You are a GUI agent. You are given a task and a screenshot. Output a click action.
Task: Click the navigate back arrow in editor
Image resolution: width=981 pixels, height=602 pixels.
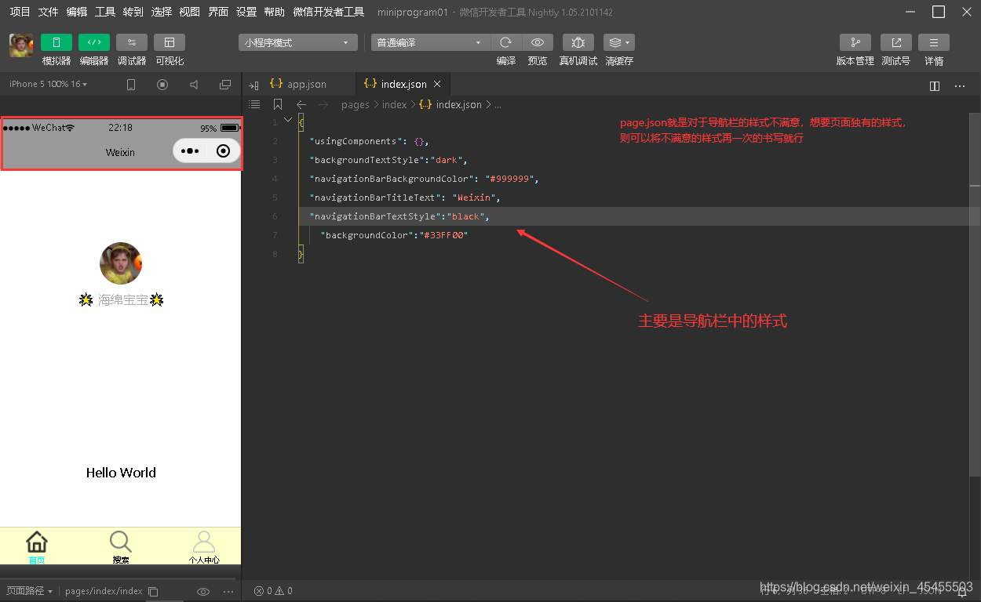pos(301,104)
